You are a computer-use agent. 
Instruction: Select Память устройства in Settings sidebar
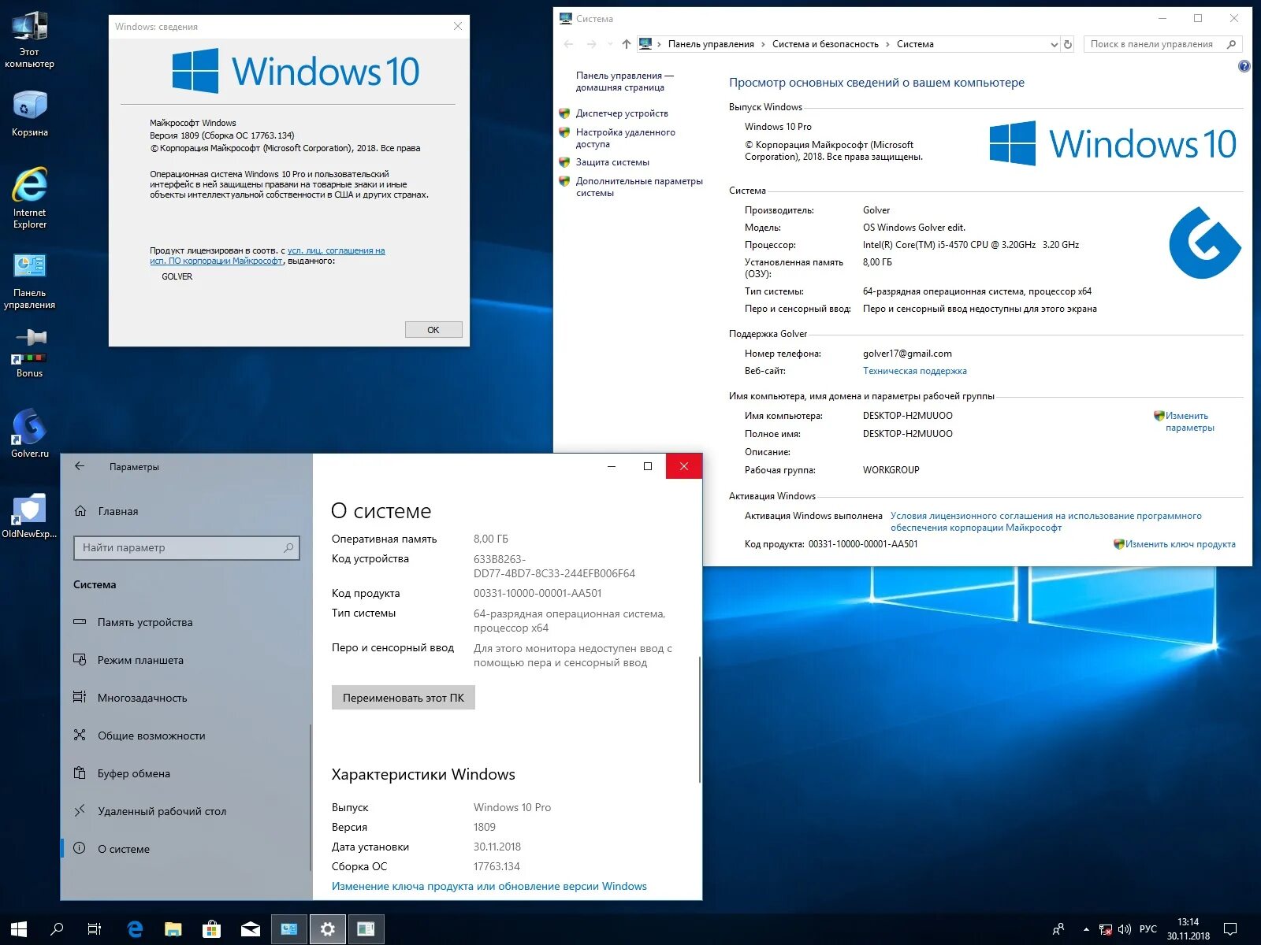[186, 622]
